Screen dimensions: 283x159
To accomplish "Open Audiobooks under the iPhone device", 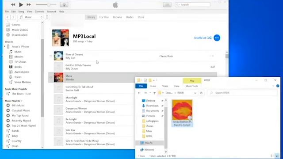I will pyautogui.click(x=22, y=72).
